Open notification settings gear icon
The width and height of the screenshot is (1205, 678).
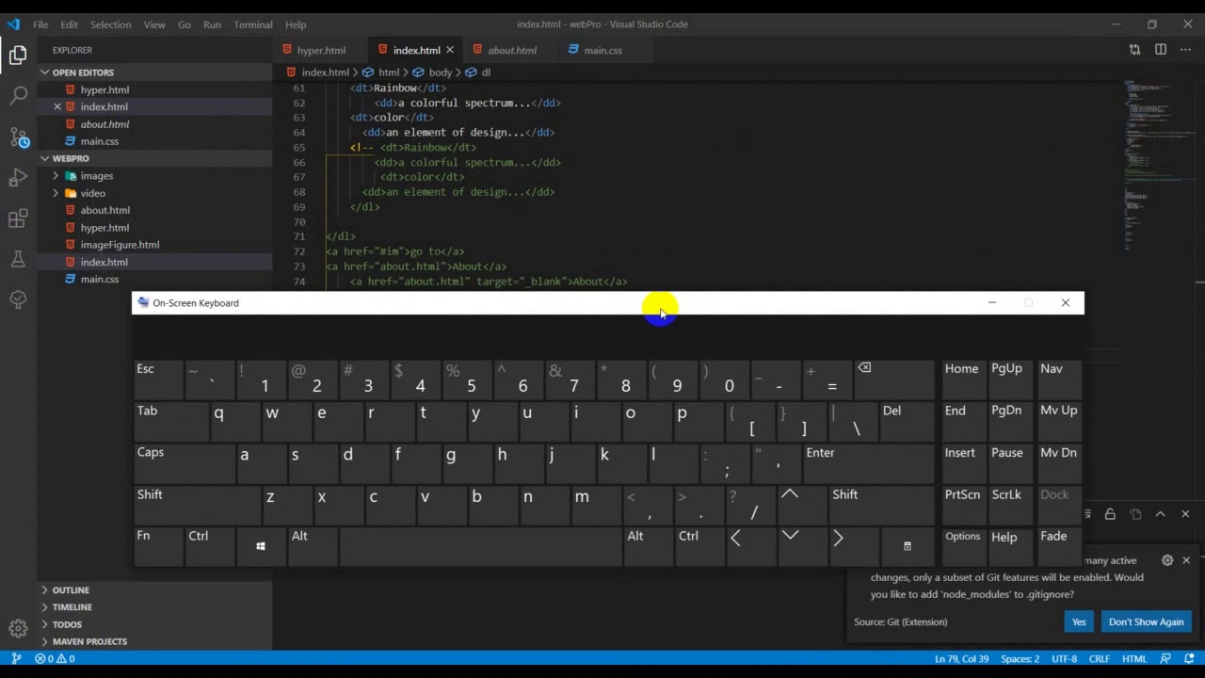(x=1167, y=560)
